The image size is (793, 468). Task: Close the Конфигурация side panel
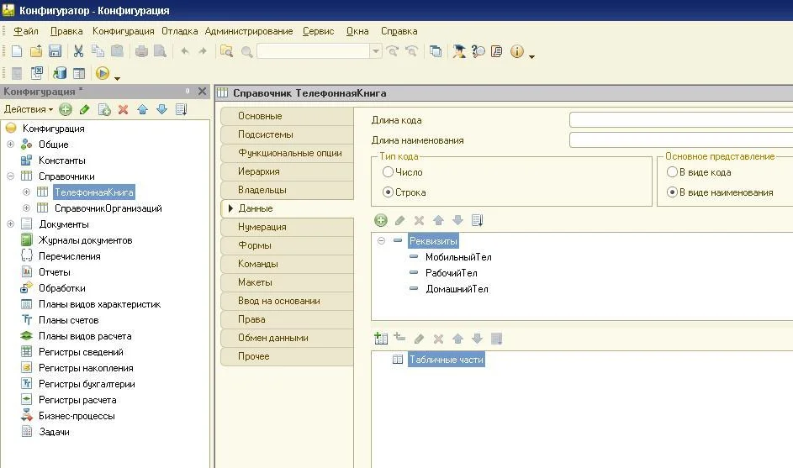point(202,91)
